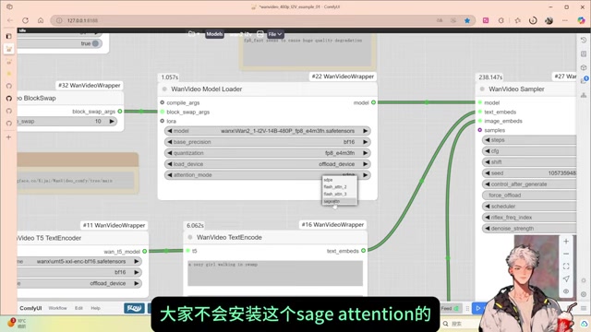The height and width of the screenshot is (332, 591).
Task: Open the browser Favorites list icon
Action: 517,20
